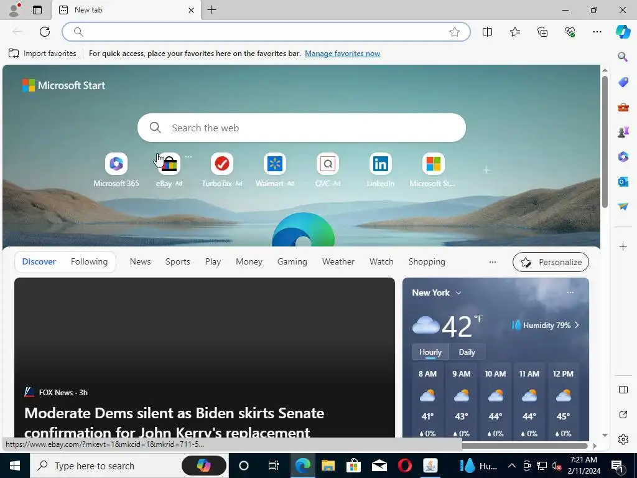Open sidebar Drop paper plane icon

[623, 207]
